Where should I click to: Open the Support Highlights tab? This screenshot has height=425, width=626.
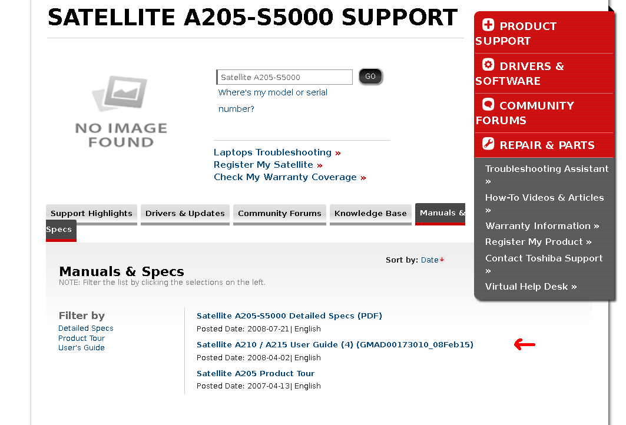click(91, 214)
